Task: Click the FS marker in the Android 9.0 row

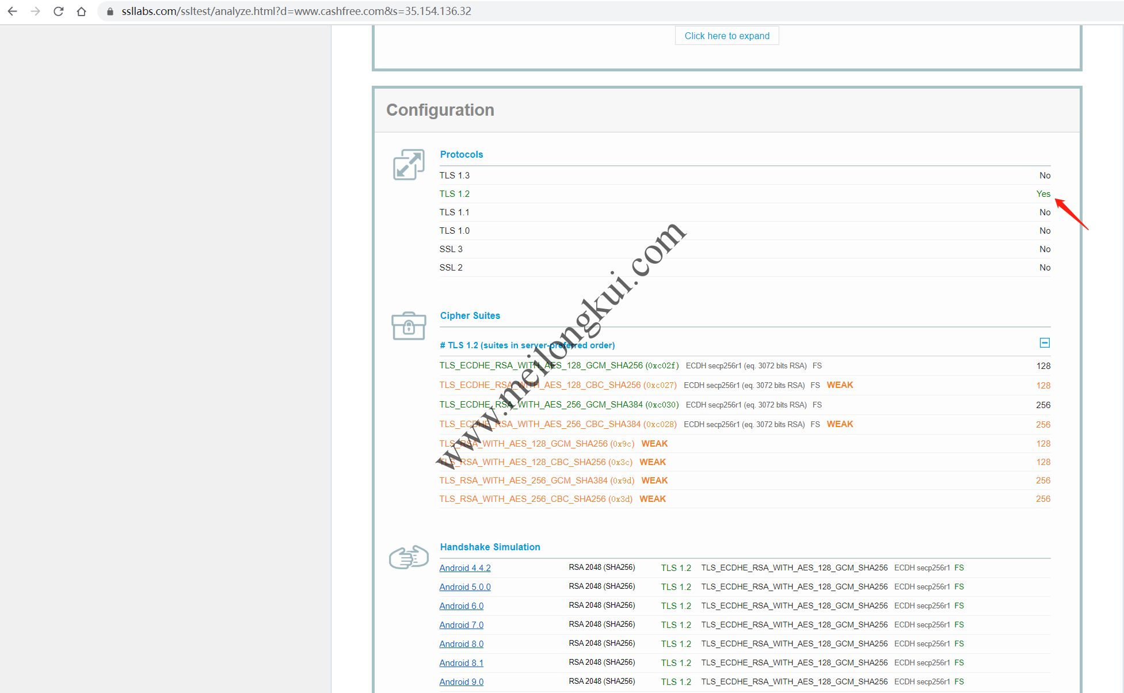Action: 959,682
